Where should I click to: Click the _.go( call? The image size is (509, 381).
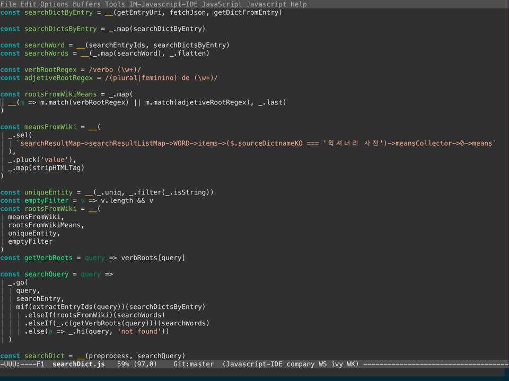18,282
